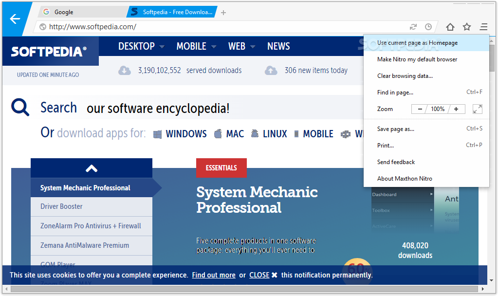Screen dimensions: 498x296
Task: Click UPDATED ONE MINUTE AGO text
Action: [48, 75]
